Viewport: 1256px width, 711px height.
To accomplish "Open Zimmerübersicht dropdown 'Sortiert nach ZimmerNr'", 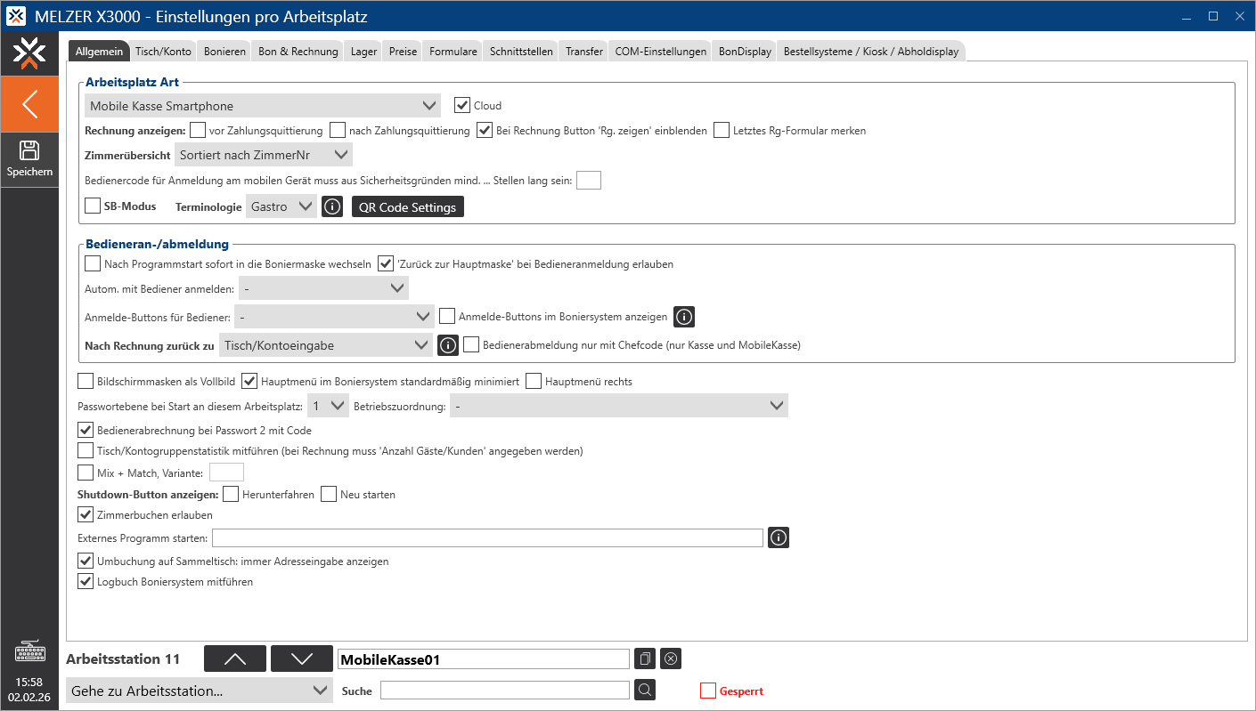I will 264,155.
